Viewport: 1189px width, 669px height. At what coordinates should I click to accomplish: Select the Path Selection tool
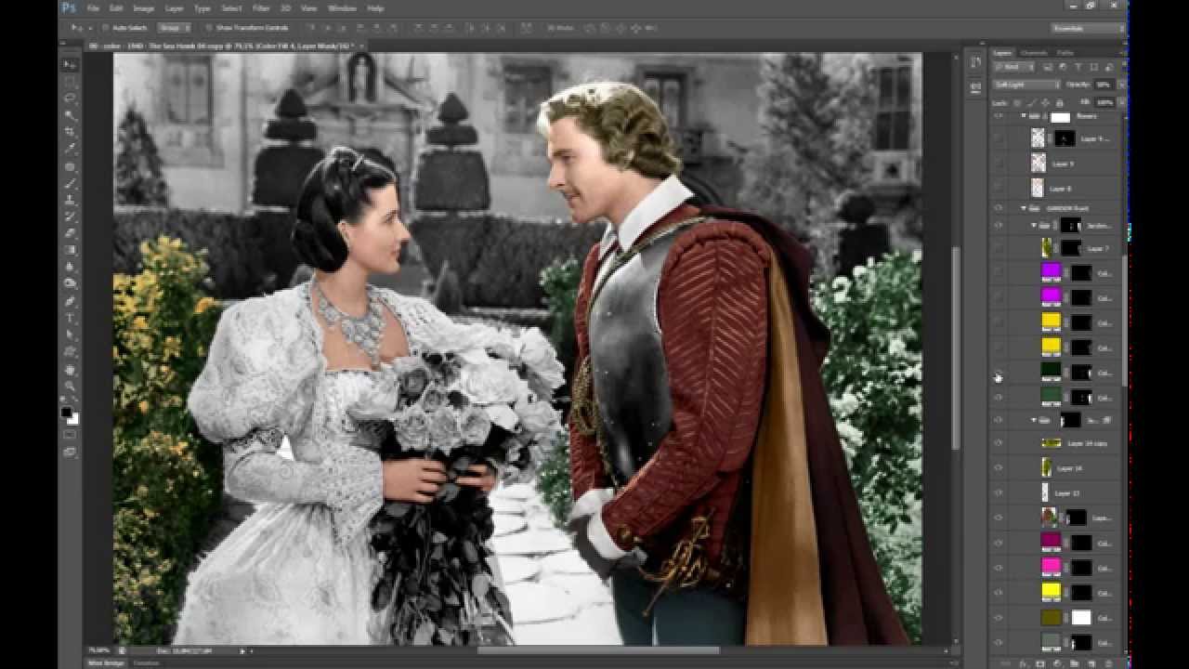pos(70,334)
